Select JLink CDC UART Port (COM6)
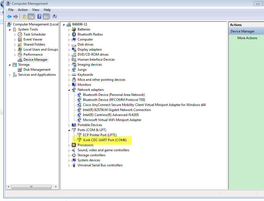The image size is (264, 201). tap(105, 140)
